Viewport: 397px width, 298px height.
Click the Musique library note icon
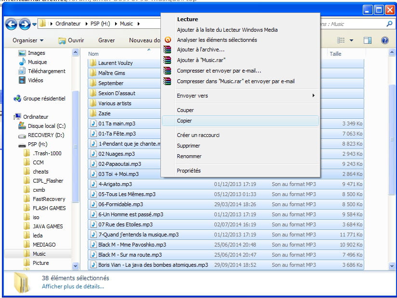pos(22,62)
